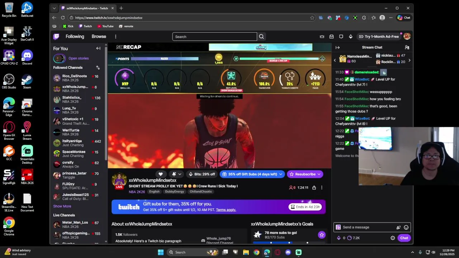Show next gift leaderboard arrow

pyautogui.click(x=409, y=60)
